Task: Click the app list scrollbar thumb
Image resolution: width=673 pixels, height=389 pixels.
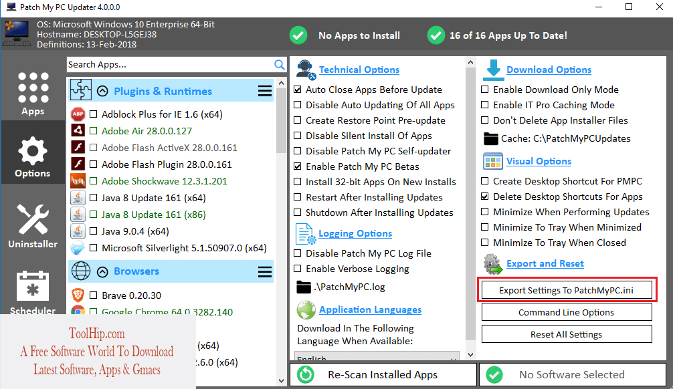Action: (281, 122)
